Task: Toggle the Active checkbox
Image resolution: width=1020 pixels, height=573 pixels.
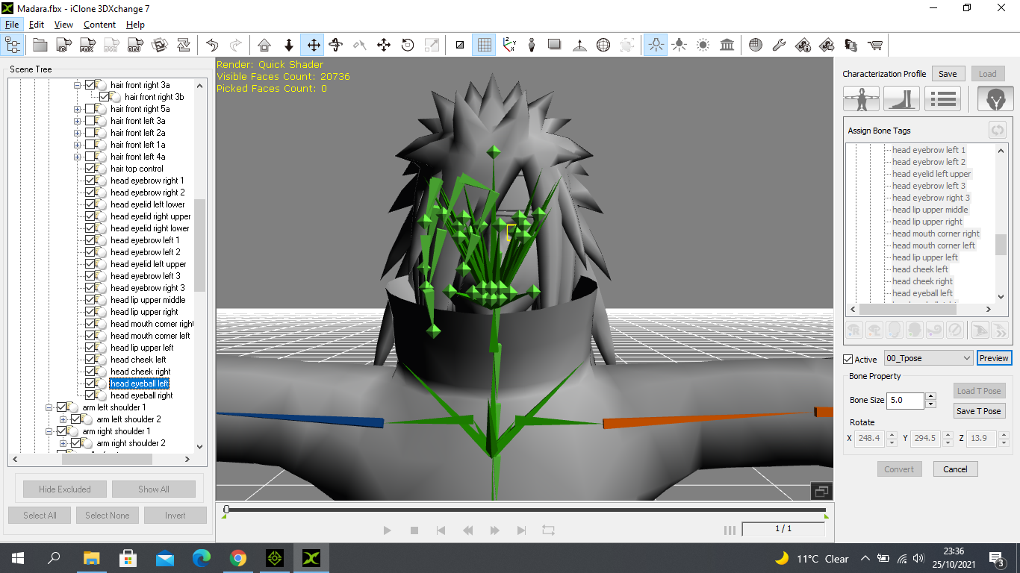Action: tap(848, 360)
